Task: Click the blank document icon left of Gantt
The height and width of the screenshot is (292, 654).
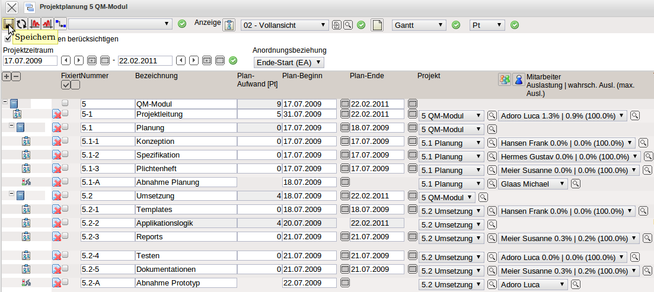Action: [377, 25]
